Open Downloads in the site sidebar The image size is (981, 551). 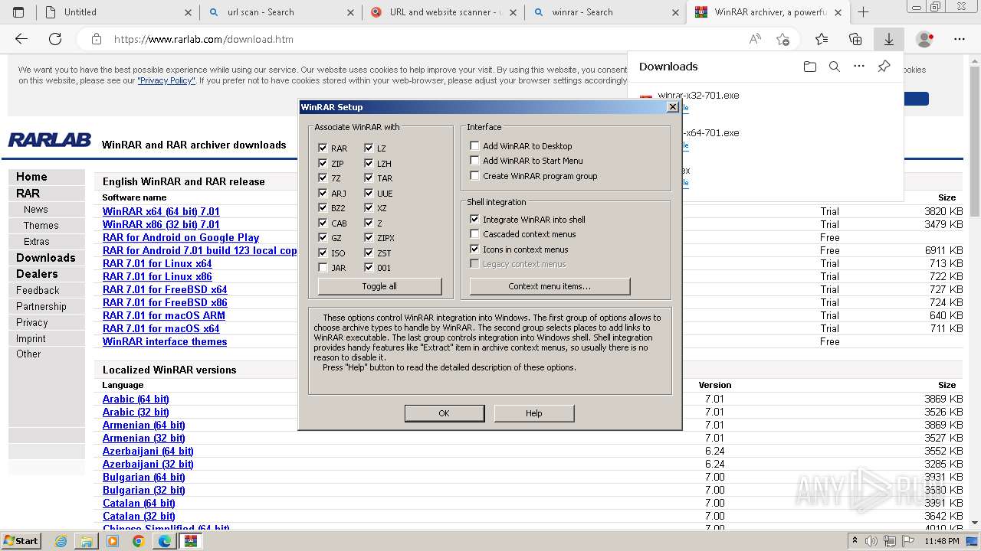tap(46, 258)
